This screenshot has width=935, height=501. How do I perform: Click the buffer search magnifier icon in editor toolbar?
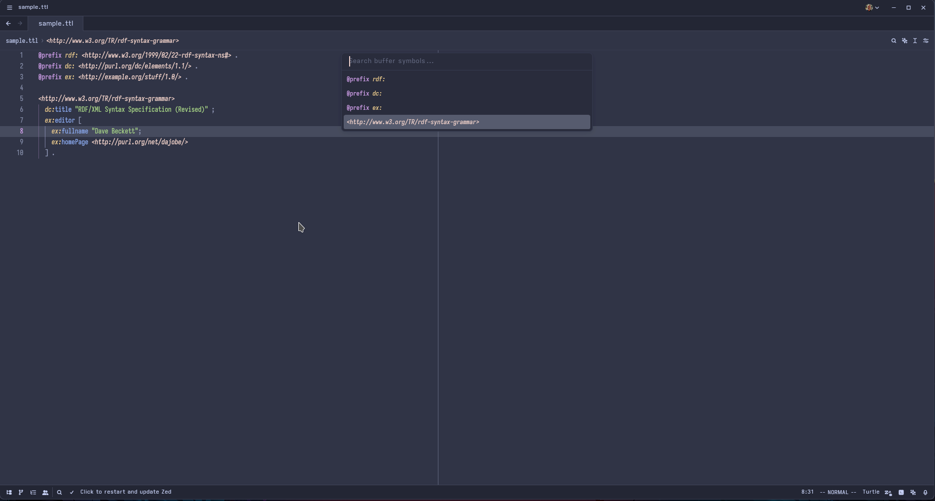[894, 41]
